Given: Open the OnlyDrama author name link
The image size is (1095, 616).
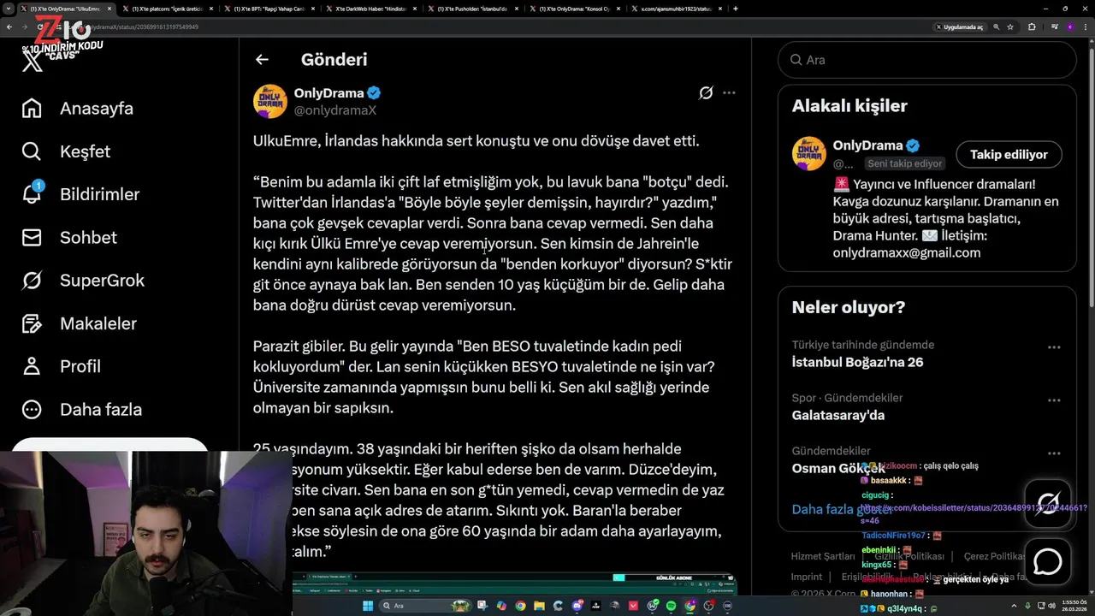Looking at the screenshot, I should point(330,92).
